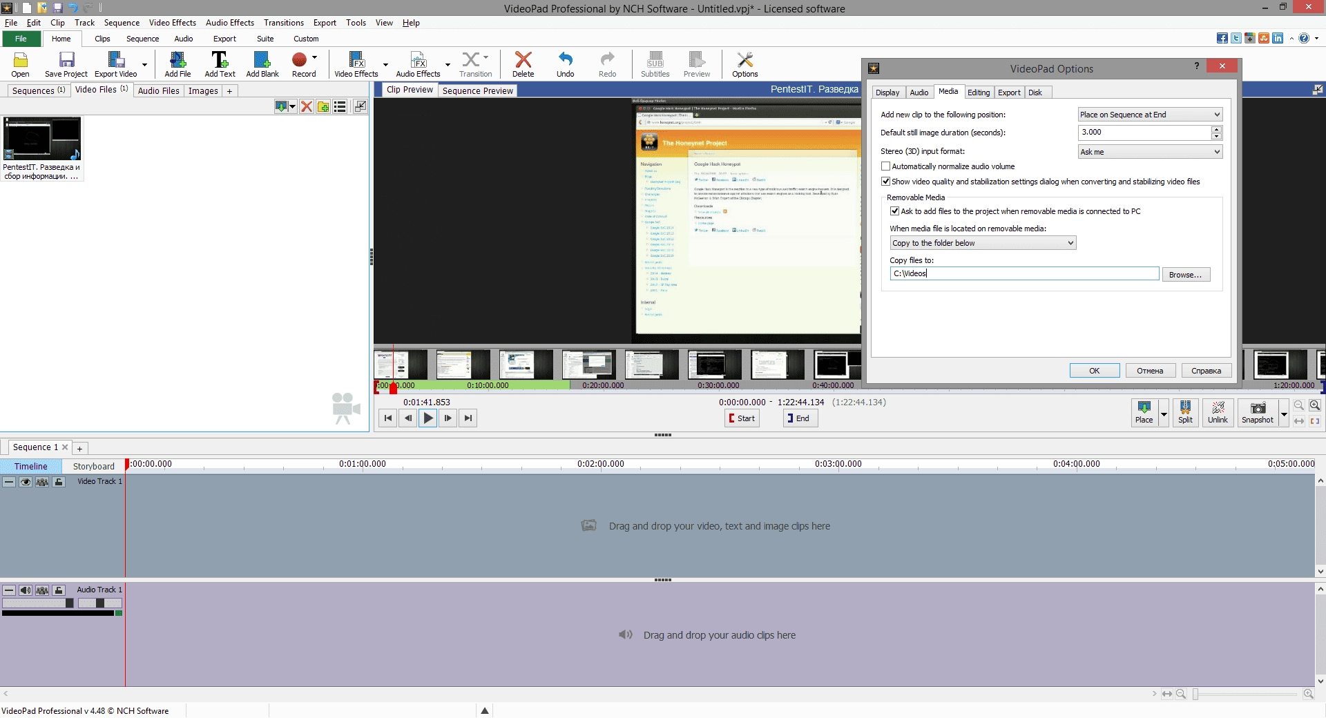The width and height of the screenshot is (1326, 718).
Task: Toggle Video Track 1 visibility eye
Action: pyautogui.click(x=26, y=482)
